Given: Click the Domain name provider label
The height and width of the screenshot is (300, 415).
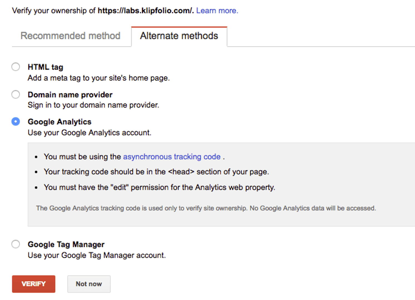Looking at the screenshot, I should [x=70, y=95].
